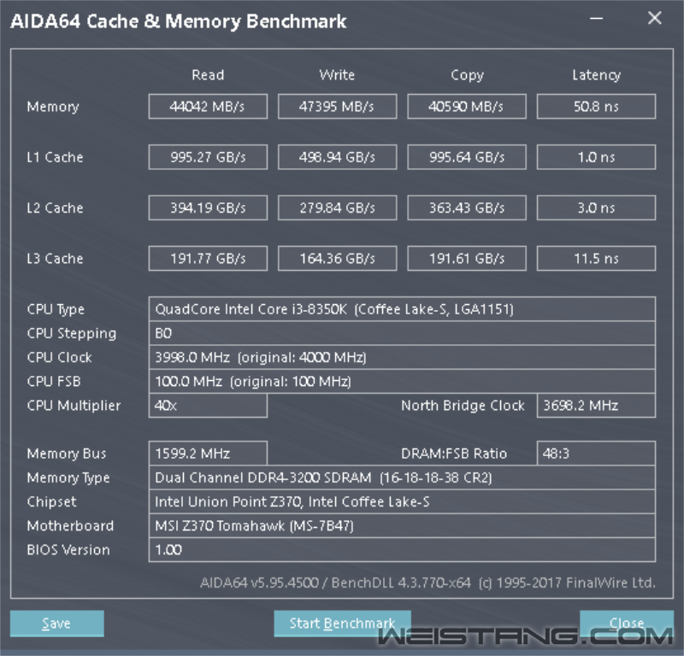Select Memory Write value 47395 MB/s
The image size is (684, 656).
click(x=337, y=107)
